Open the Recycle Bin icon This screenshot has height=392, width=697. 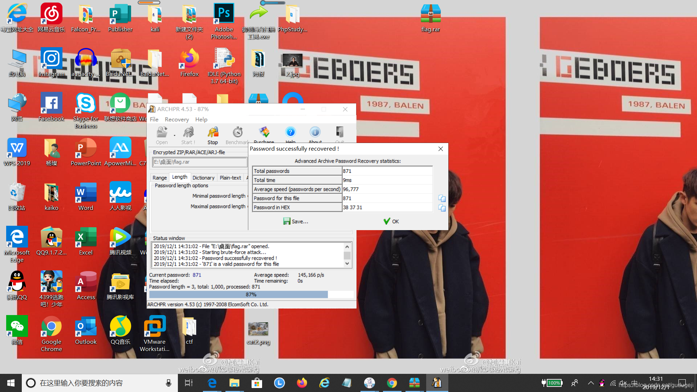click(17, 196)
